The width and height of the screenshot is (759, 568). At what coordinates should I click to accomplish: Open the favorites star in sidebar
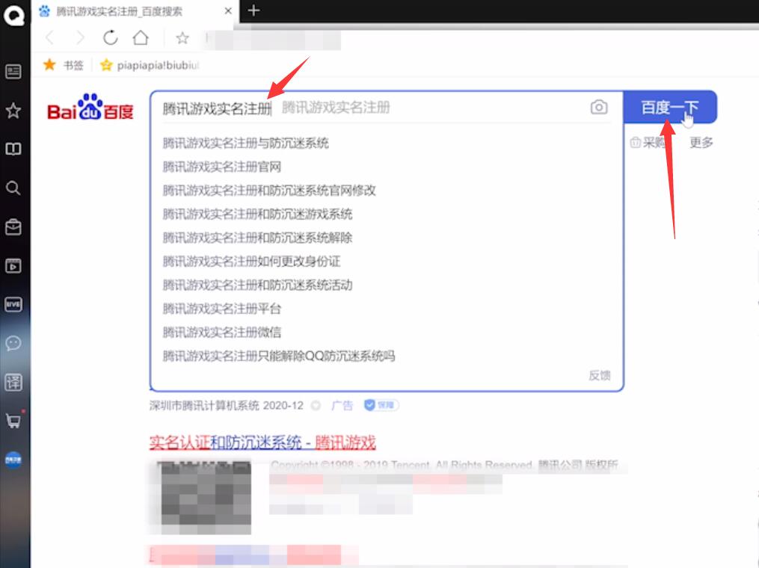13,111
